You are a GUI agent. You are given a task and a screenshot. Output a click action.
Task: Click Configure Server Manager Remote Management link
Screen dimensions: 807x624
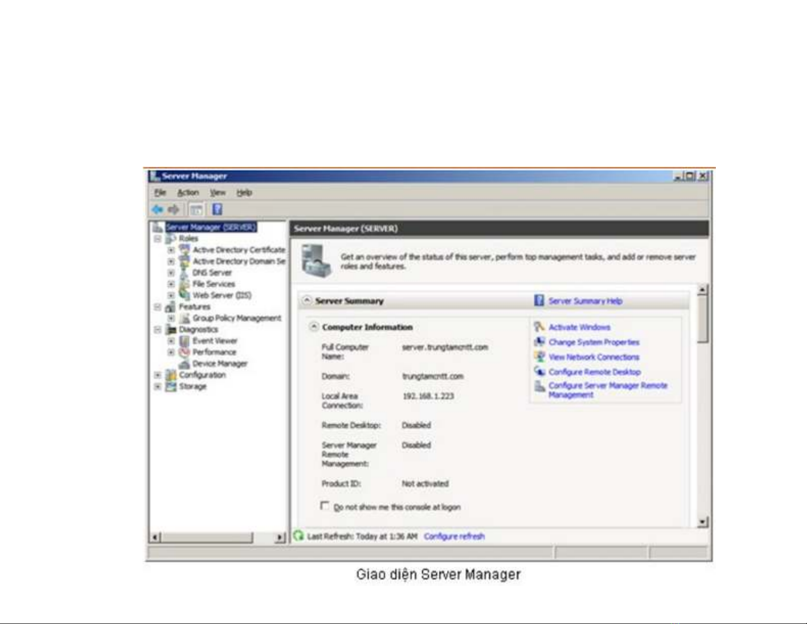(608, 390)
